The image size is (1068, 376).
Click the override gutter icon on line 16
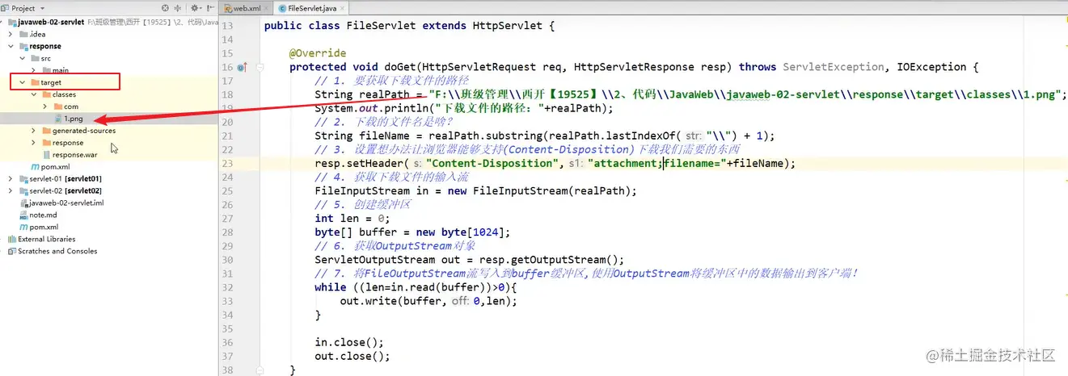[241, 68]
